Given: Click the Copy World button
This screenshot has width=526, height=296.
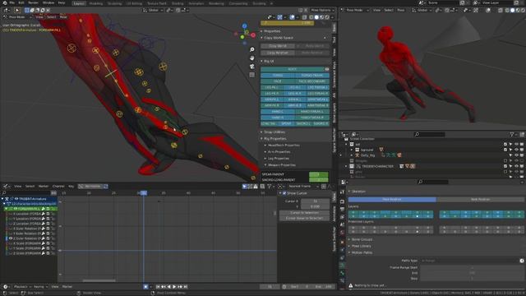Looking at the screenshot, I should 278,46.
